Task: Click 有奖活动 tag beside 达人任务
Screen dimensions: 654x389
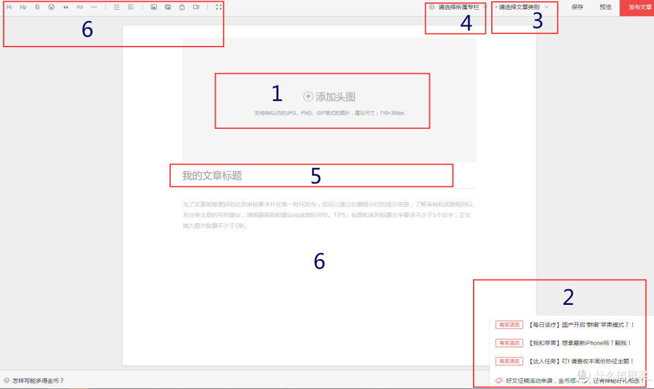Action: (509, 362)
